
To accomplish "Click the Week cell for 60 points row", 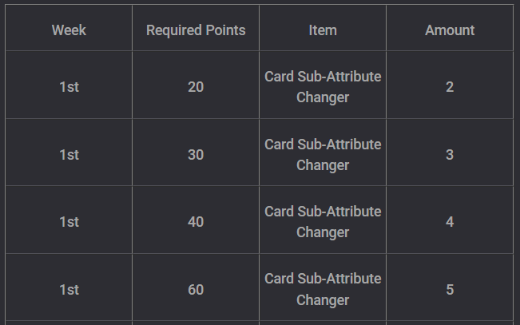I will tap(69, 290).
